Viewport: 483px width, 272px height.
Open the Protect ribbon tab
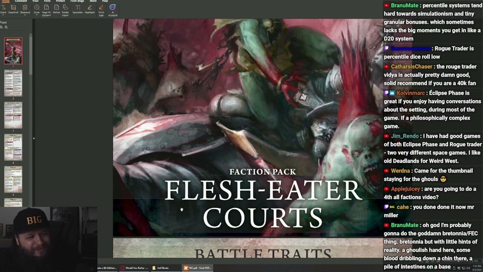point(60,1)
